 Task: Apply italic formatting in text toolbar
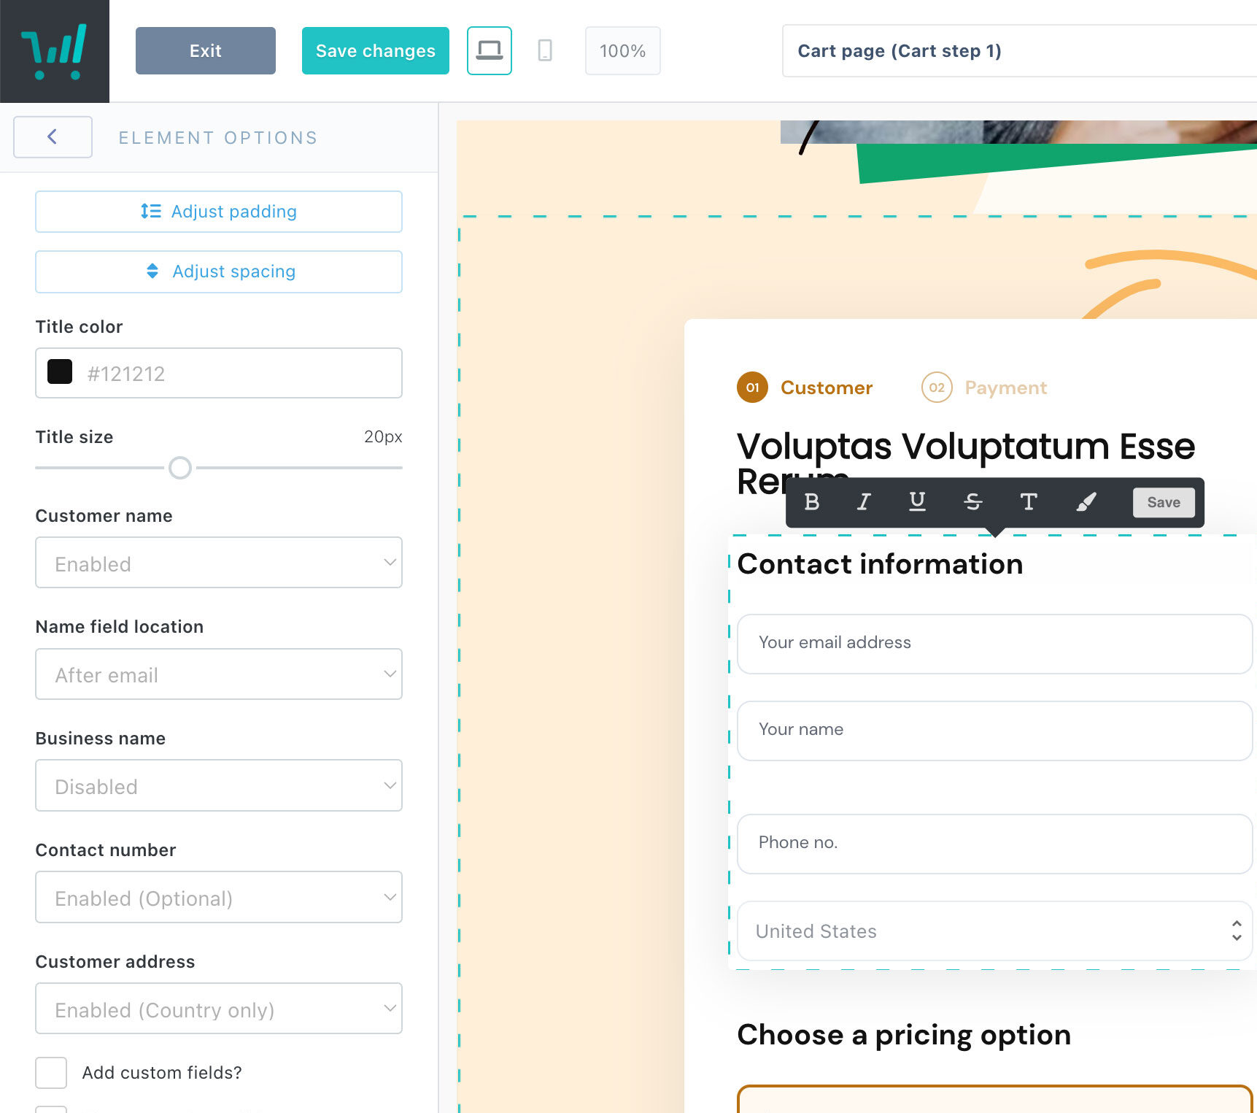(x=864, y=502)
